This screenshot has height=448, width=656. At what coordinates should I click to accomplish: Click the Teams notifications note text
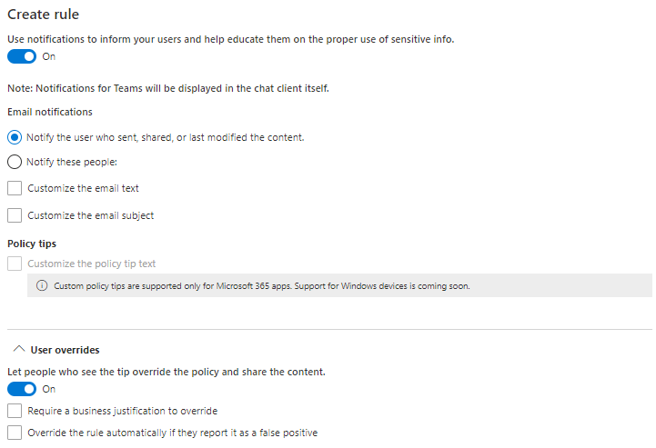(x=167, y=88)
